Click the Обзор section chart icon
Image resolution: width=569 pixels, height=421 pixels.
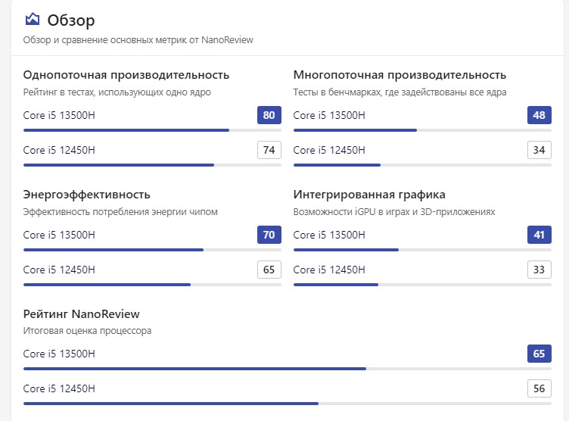tap(33, 19)
